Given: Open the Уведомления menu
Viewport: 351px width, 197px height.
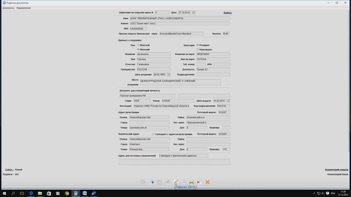Looking at the screenshot, I should tap(24, 8).
